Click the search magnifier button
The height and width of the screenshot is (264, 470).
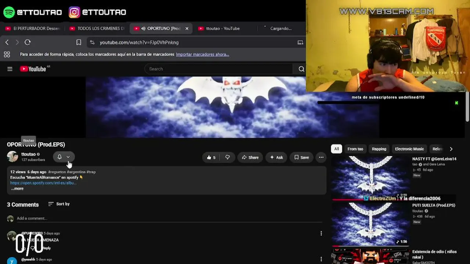301,69
